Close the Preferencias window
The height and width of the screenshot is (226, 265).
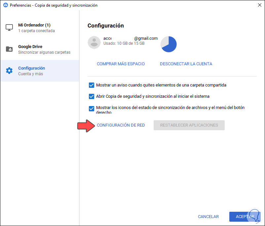tap(260, 5)
